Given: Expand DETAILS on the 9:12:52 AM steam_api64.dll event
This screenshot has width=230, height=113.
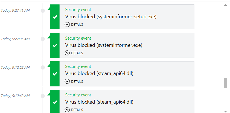Looking at the screenshot, I should coord(74,81).
